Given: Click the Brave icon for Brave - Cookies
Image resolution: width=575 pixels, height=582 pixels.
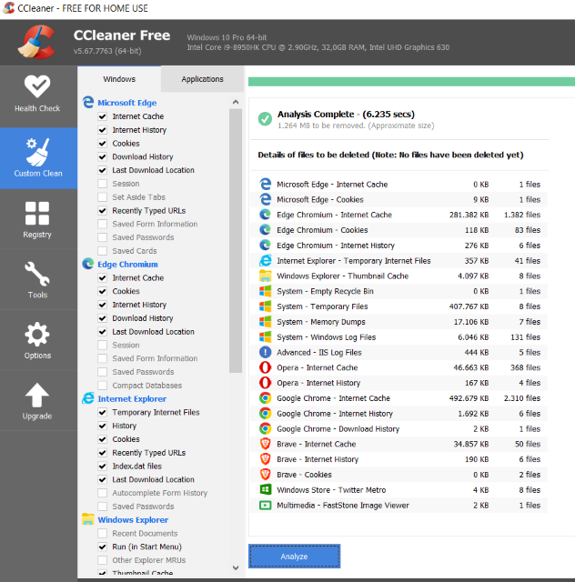Looking at the screenshot, I should click(266, 475).
